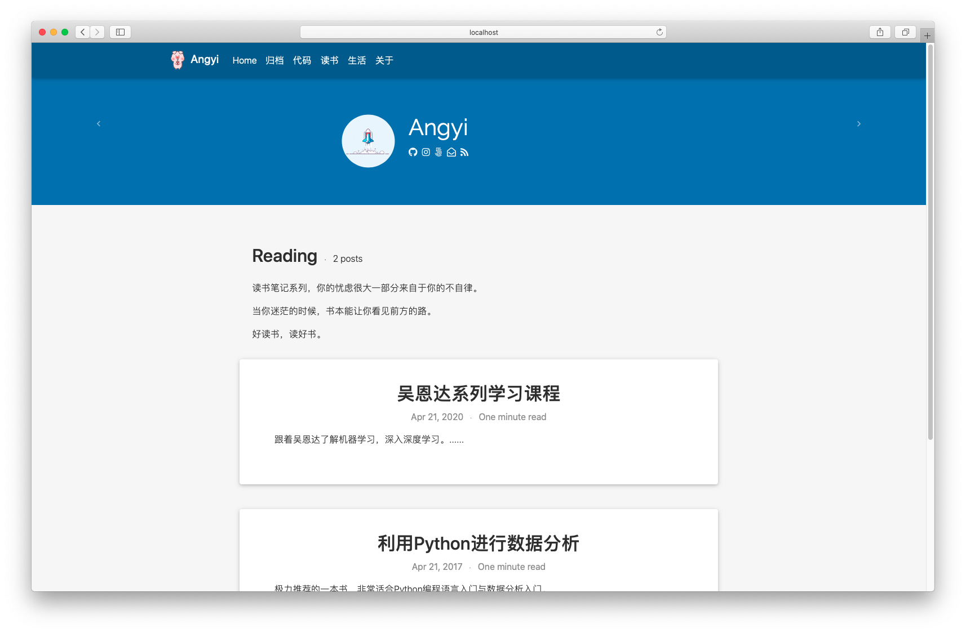The height and width of the screenshot is (633, 966).
Task: Click the localhost address bar
Action: pos(482,32)
